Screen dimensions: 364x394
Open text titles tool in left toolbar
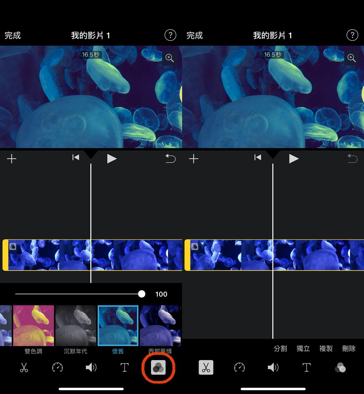(x=124, y=368)
